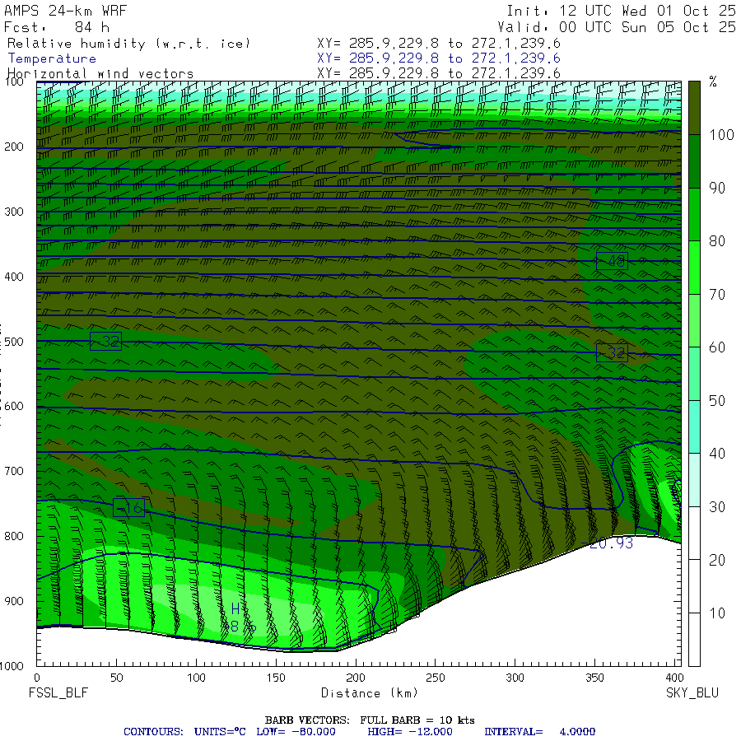The height and width of the screenshot is (741, 741).
Task: Click the blue 'Temperature' legend label
Action: pos(52,58)
